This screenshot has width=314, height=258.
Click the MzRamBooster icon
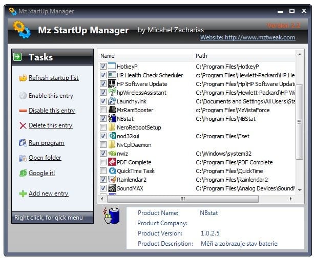pos(112,110)
